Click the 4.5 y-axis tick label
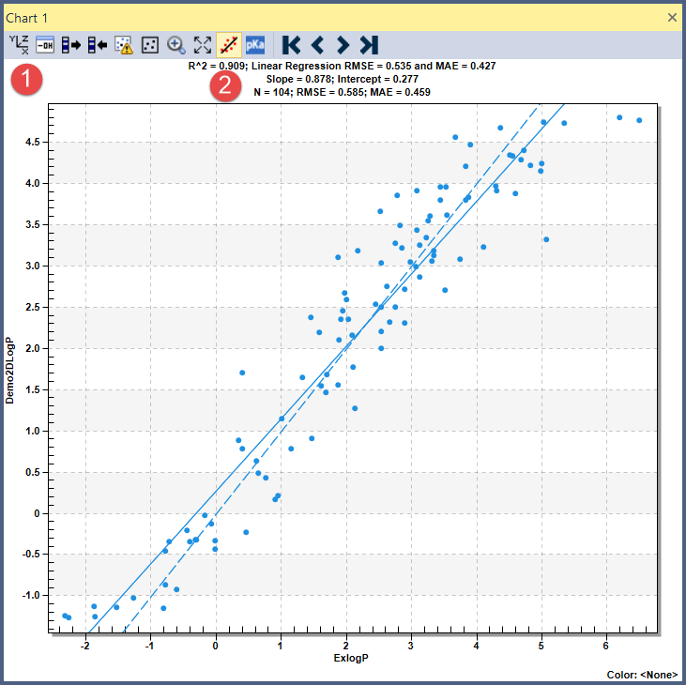 (32, 143)
